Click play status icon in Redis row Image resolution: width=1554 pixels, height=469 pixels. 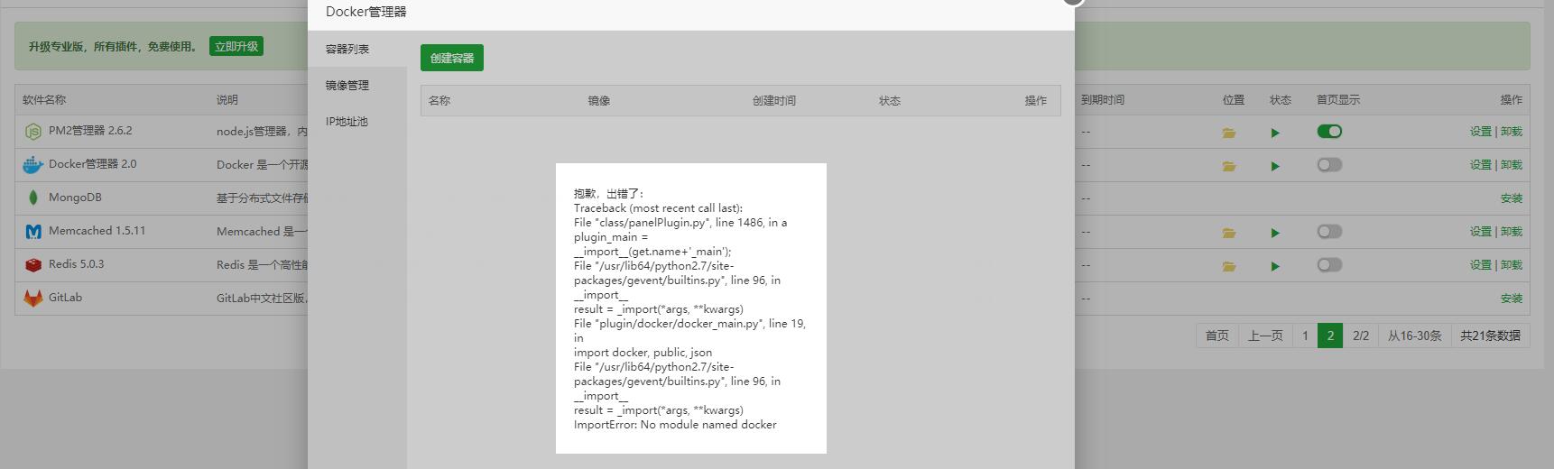click(x=1275, y=266)
